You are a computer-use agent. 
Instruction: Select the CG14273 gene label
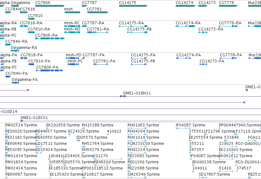point(207,3)
